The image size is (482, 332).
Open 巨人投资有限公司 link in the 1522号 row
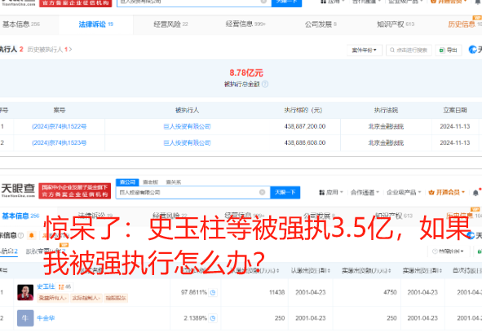(x=187, y=126)
